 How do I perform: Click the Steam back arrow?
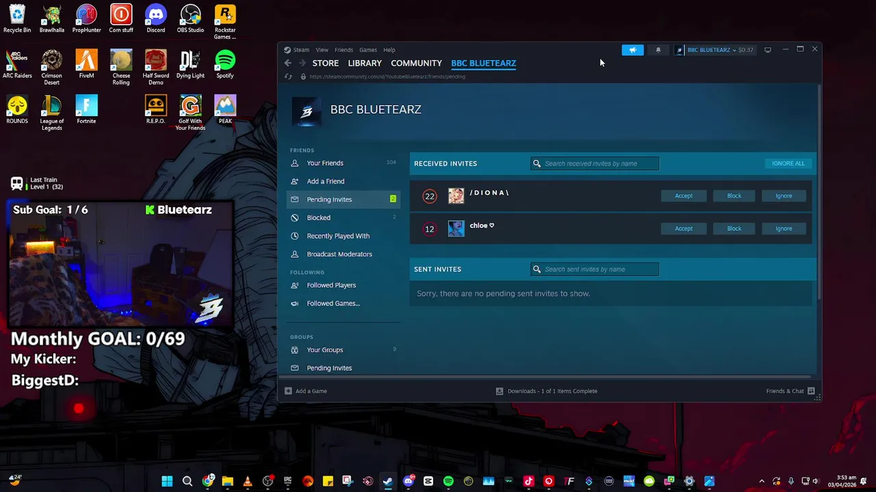288,63
